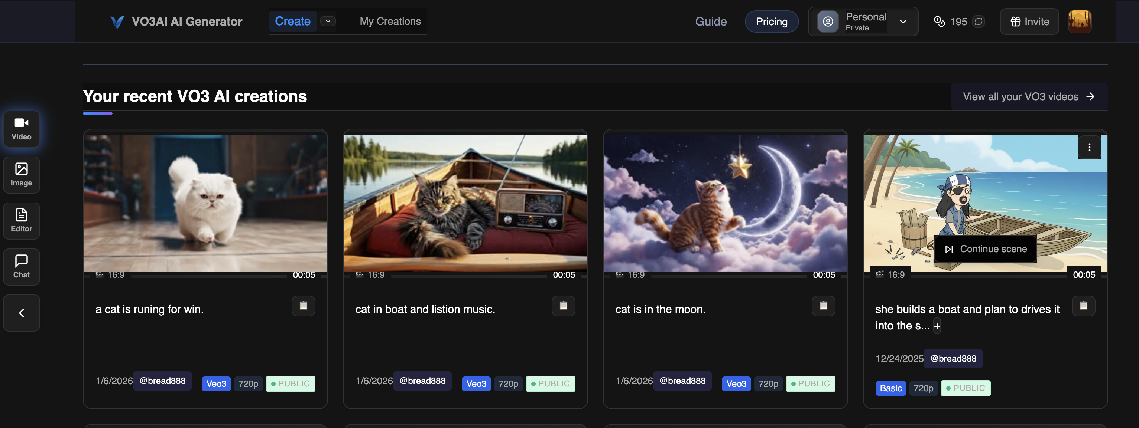Copy prompt of 'a cat is runing for win'
The width and height of the screenshot is (1139, 428).
pos(303,305)
